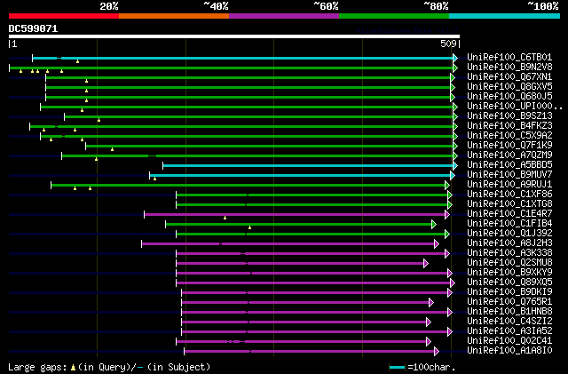
Task: Select the UniRef100_Q2SMU8 label
Action: [x=509, y=263]
